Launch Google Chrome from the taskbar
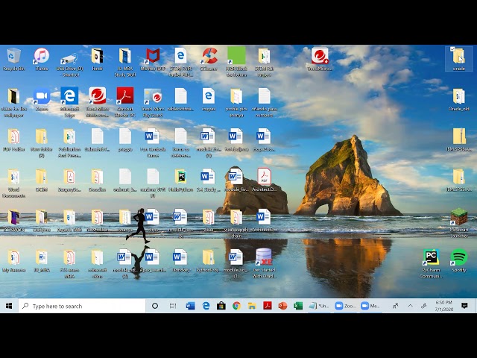 237,306
